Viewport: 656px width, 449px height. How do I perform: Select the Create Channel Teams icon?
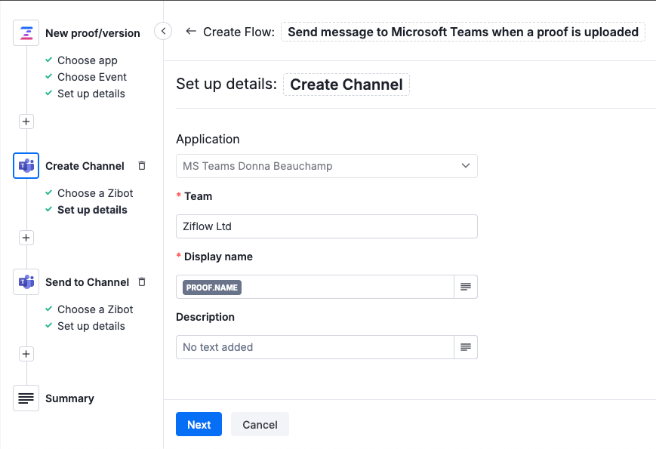[x=26, y=166]
